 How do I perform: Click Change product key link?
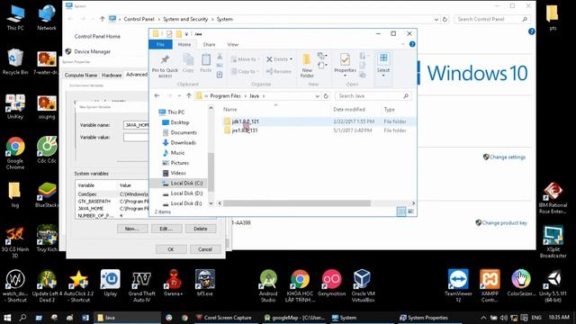[x=504, y=223]
